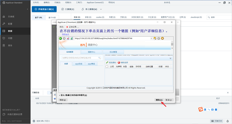Click the browser back arrow icon
The width and height of the screenshot is (232, 124).
click(60, 38)
